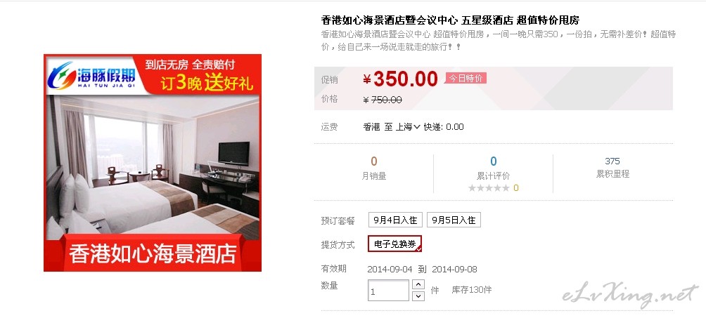Click the five-star rating icons
This screenshot has width=706, height=318.
[x=489, y=188]
